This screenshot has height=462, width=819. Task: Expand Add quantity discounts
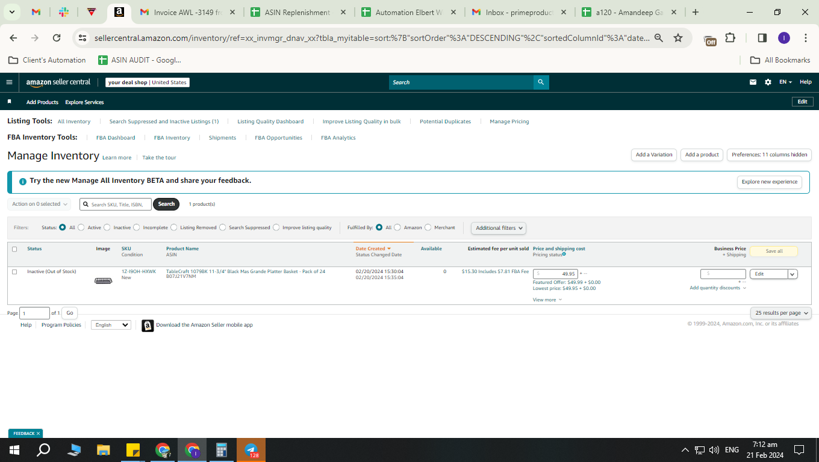[718, 288]
